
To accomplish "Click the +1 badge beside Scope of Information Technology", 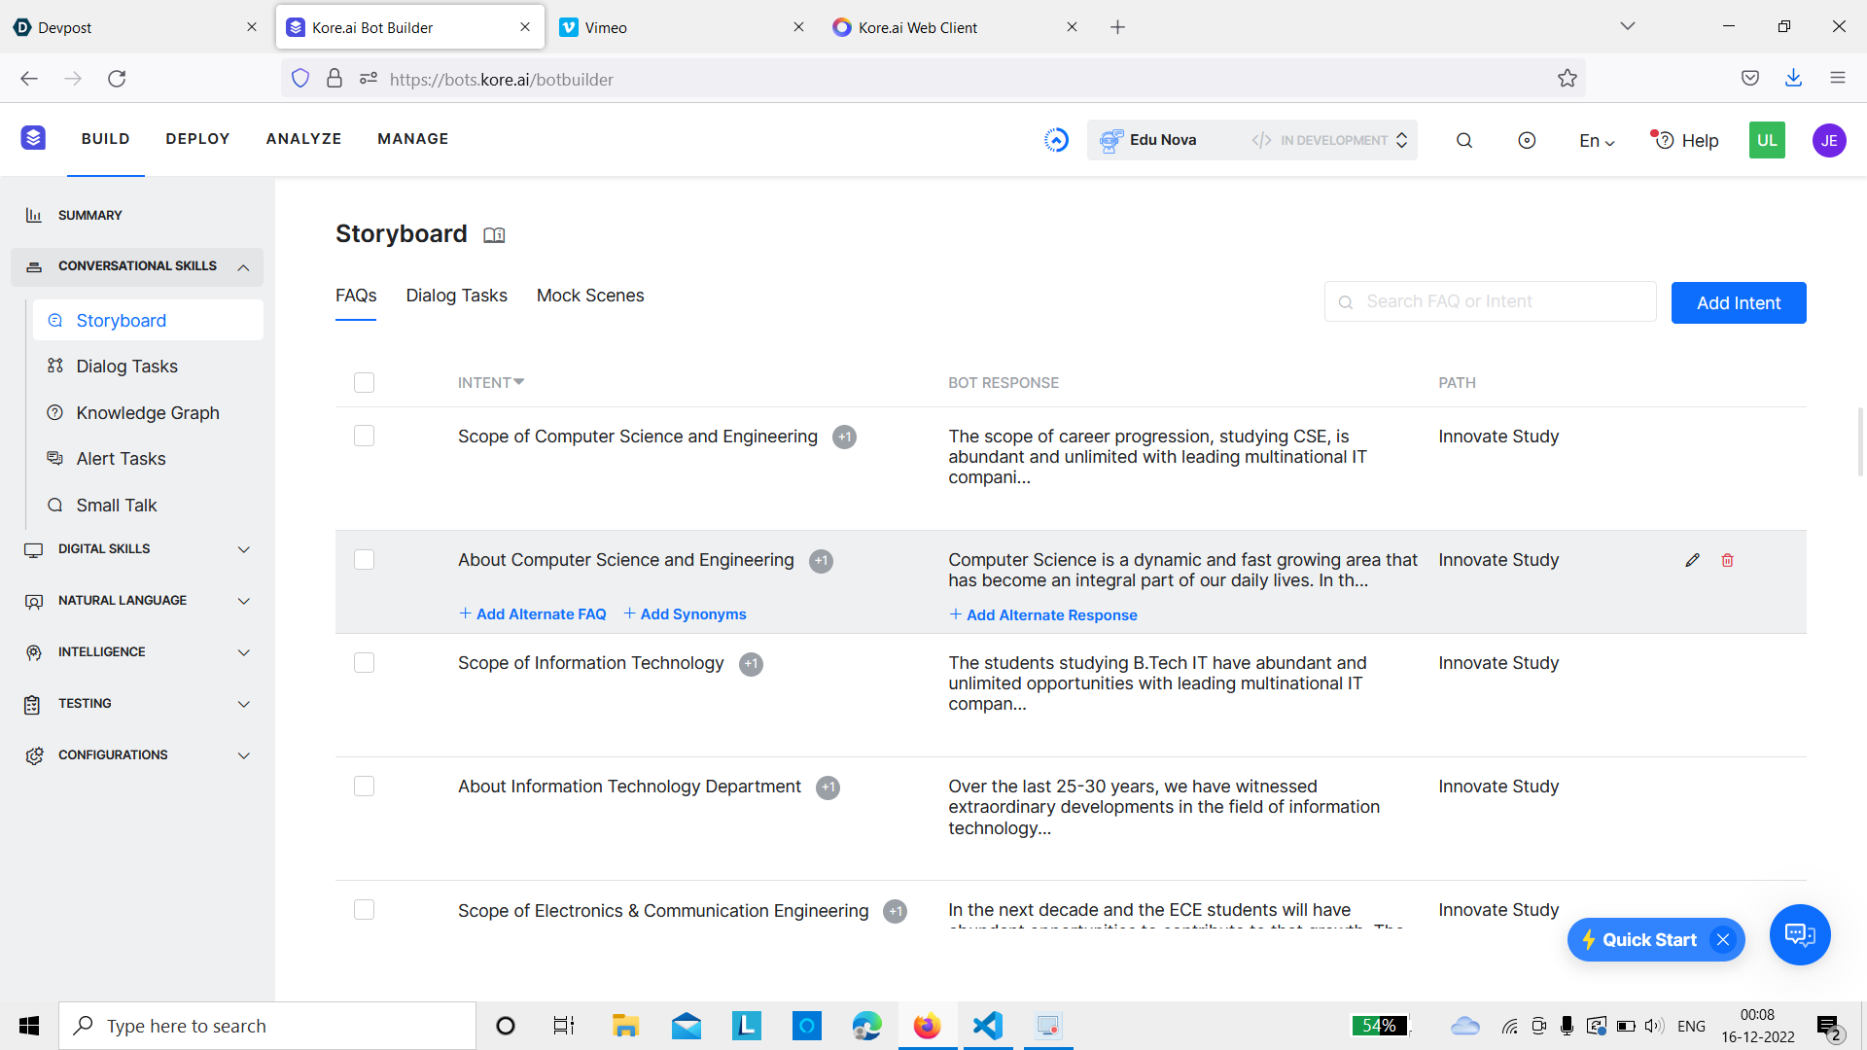I will pyautogui.click(x=751, y=664).
